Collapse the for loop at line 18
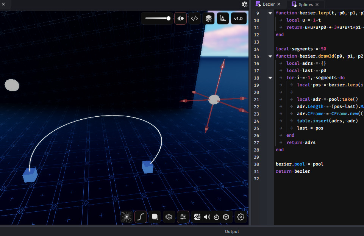 coord(270,77)
